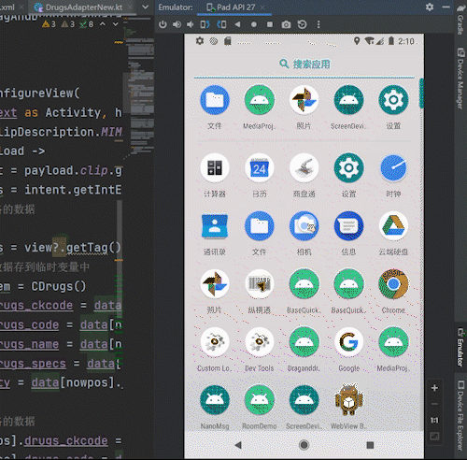467x460 pixels.
Task: Click the emulator volume down icon
Action: pos(191,24)
